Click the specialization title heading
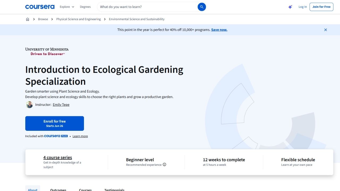Screen dimensions: 340x191 104,75
